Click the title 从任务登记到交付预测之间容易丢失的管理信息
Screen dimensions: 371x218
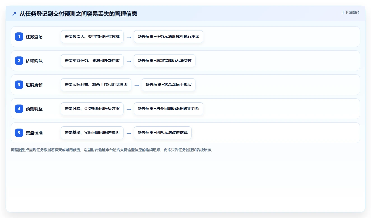coord(78,14)
